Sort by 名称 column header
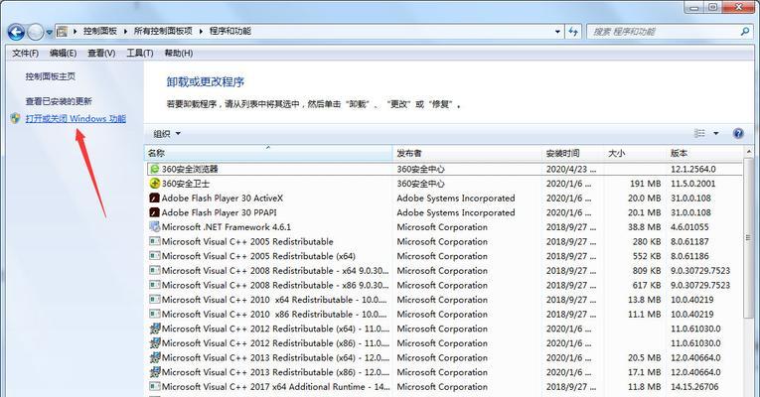 (x=268, y=154)
